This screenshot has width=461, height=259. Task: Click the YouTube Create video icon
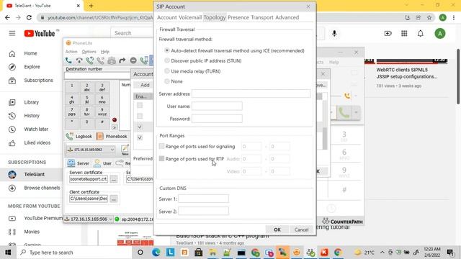(x=388, y=34)
